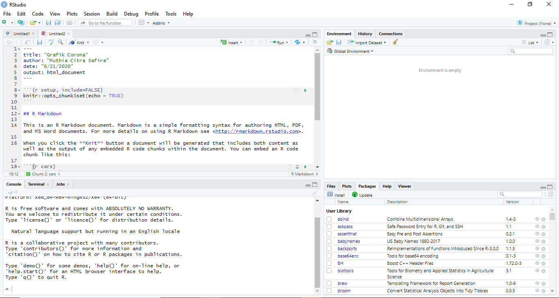Viewport: 559px width, 298px height.
Task: Open the Knit dropdown arrow
Action: coord(88,42)
